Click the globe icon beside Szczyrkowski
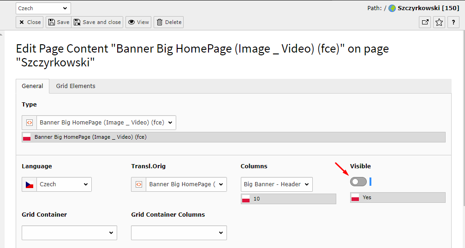This screenshot has height=248, width=465. tap(392, 8)
